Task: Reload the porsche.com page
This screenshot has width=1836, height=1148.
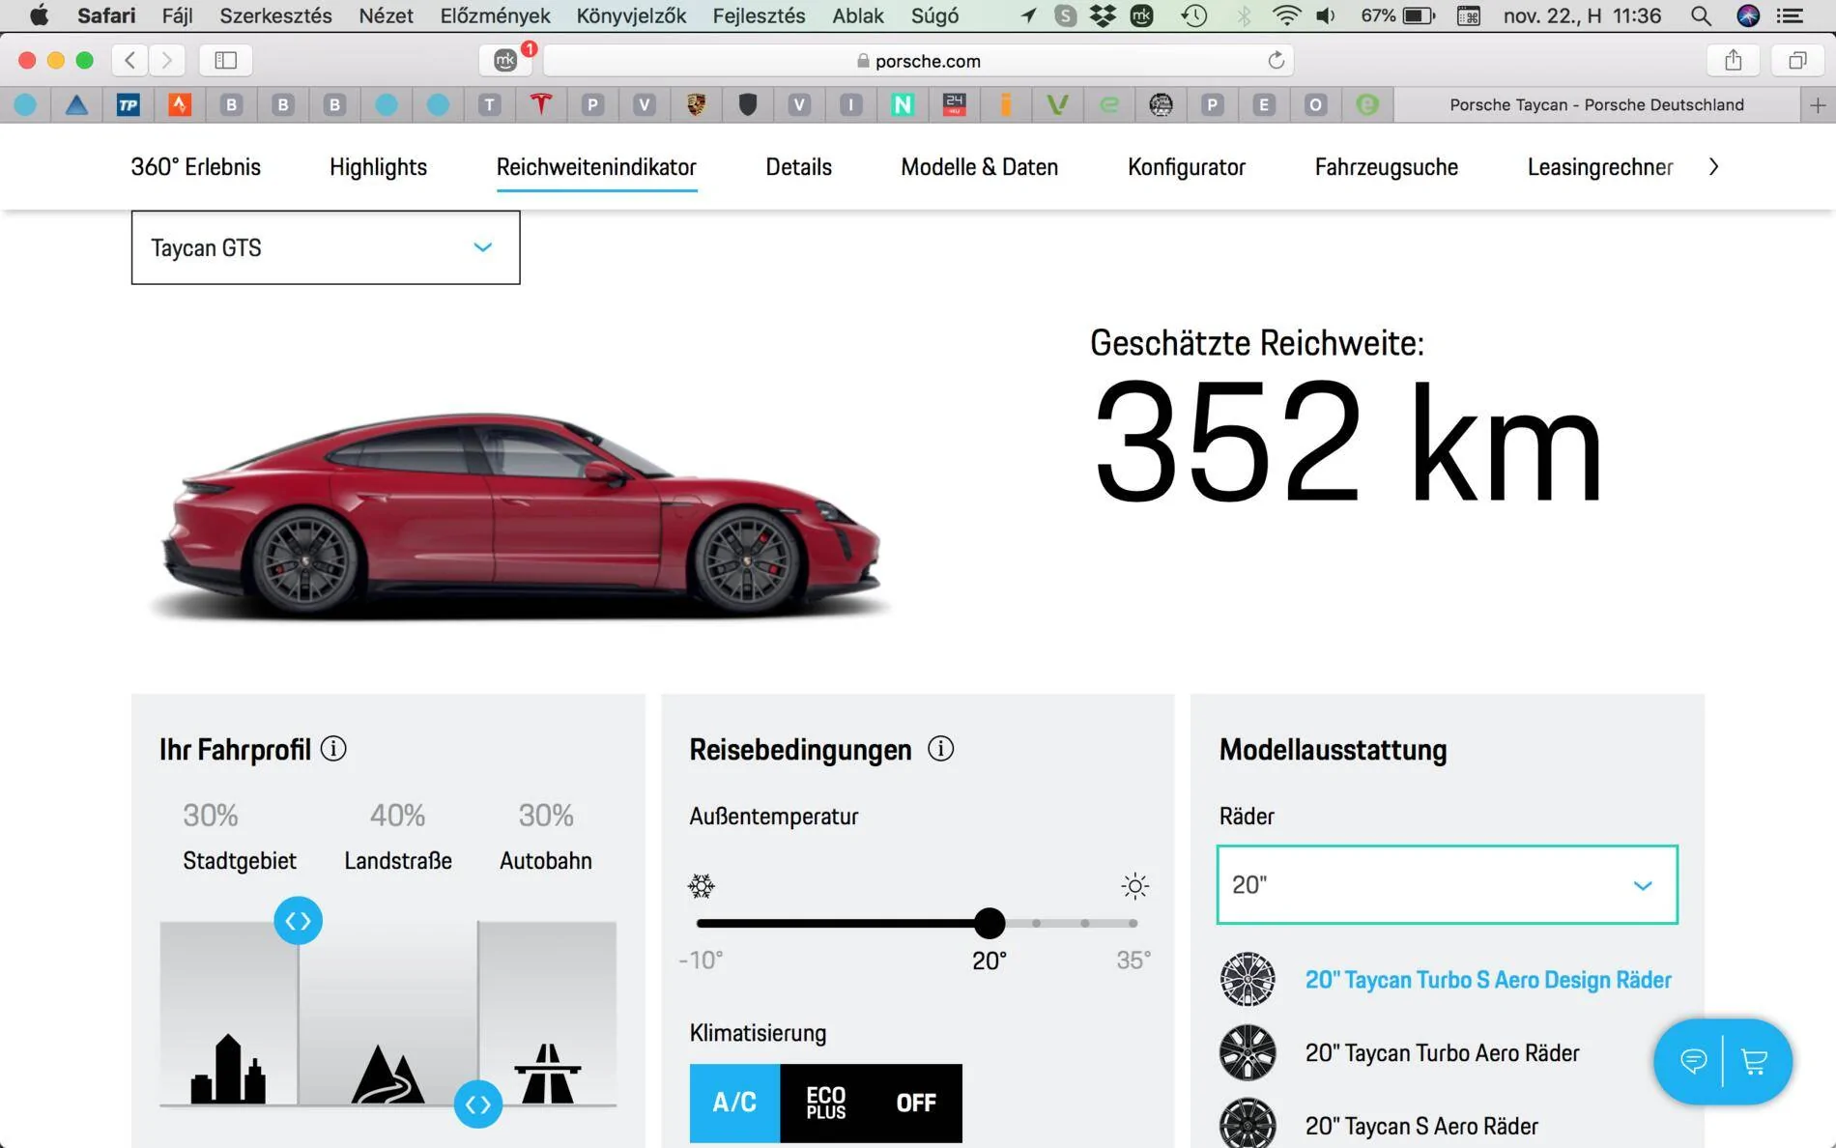Action: point(1276,60)
